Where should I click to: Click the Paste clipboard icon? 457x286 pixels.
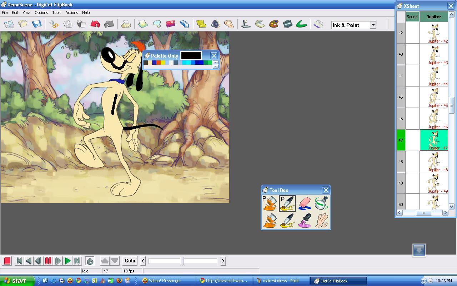click(81, 24)
